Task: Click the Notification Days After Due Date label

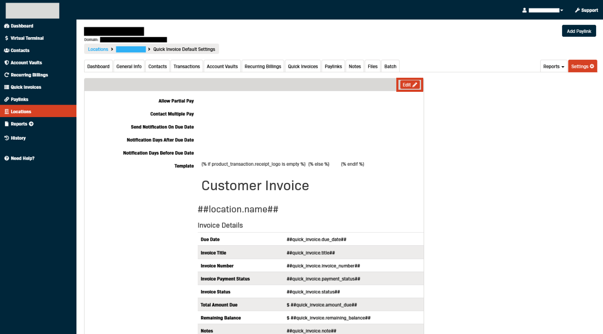Action: [160, 140]
